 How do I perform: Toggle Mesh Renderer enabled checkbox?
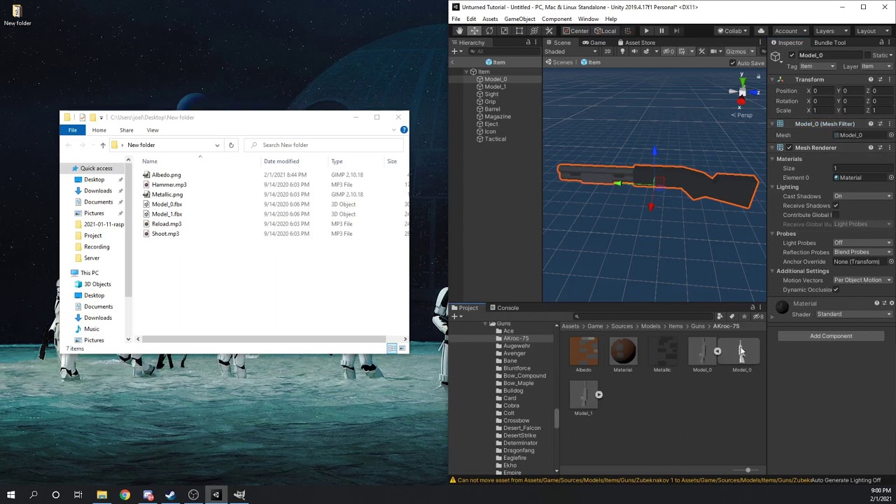789,148
